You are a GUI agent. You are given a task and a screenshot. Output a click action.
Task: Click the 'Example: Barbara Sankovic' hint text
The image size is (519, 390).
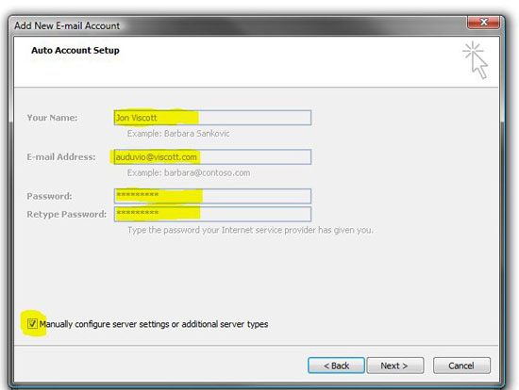coord(178,134)
